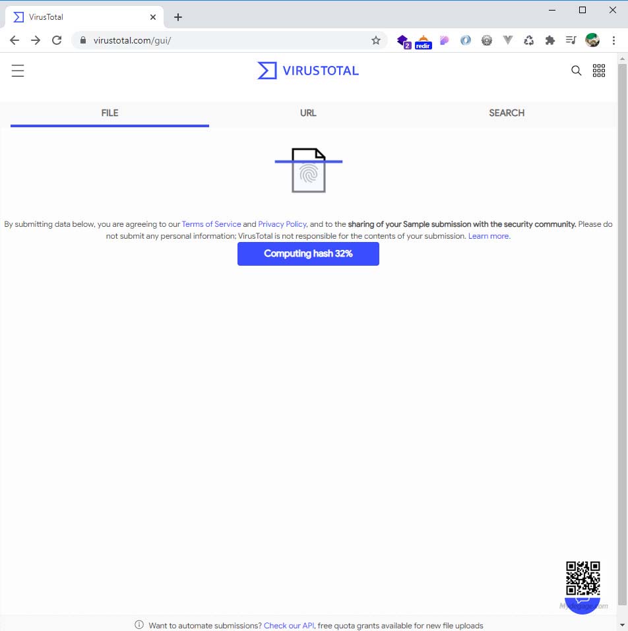Viewport: 628px width, 631px height.
Task: Select the FILE tab
Action: [x=110, y=113]
